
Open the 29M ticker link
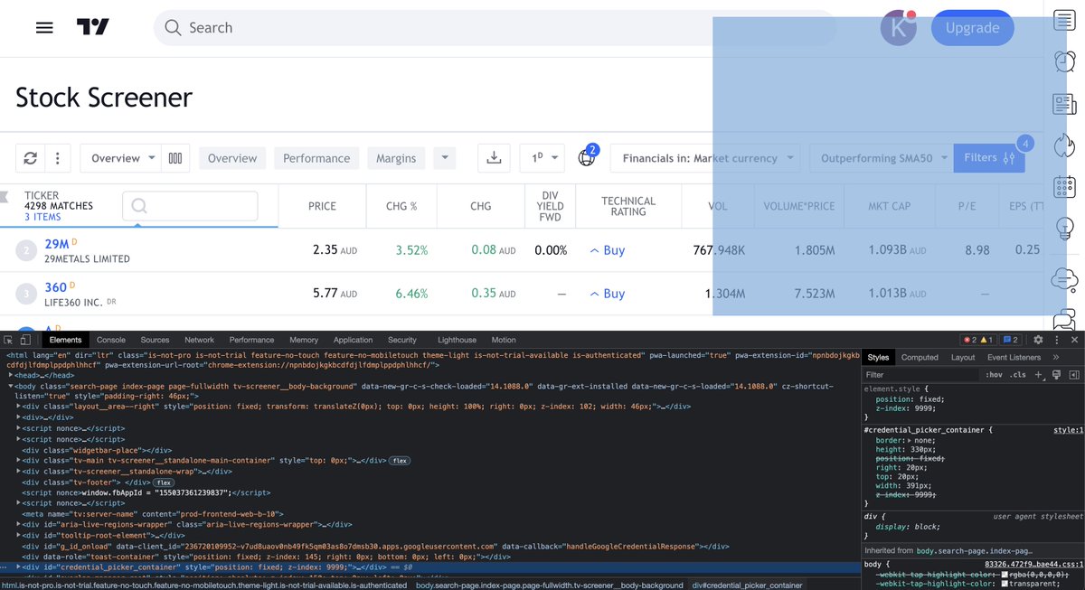pyautogui.click(x=57, y=244)
